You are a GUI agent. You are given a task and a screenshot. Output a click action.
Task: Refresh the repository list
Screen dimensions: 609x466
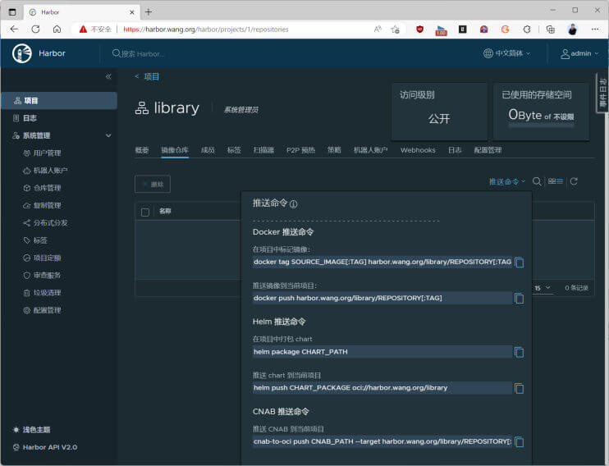574,181
